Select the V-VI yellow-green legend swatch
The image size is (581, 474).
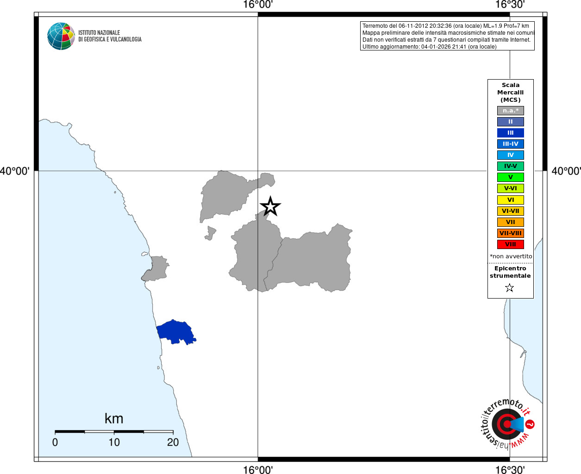pyautogui.click(x=510, y=188)
